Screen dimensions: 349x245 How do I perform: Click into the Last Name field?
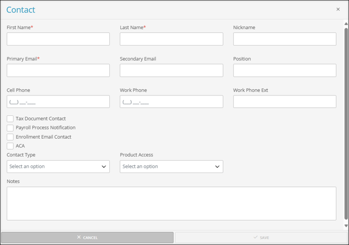coord(171,39)
